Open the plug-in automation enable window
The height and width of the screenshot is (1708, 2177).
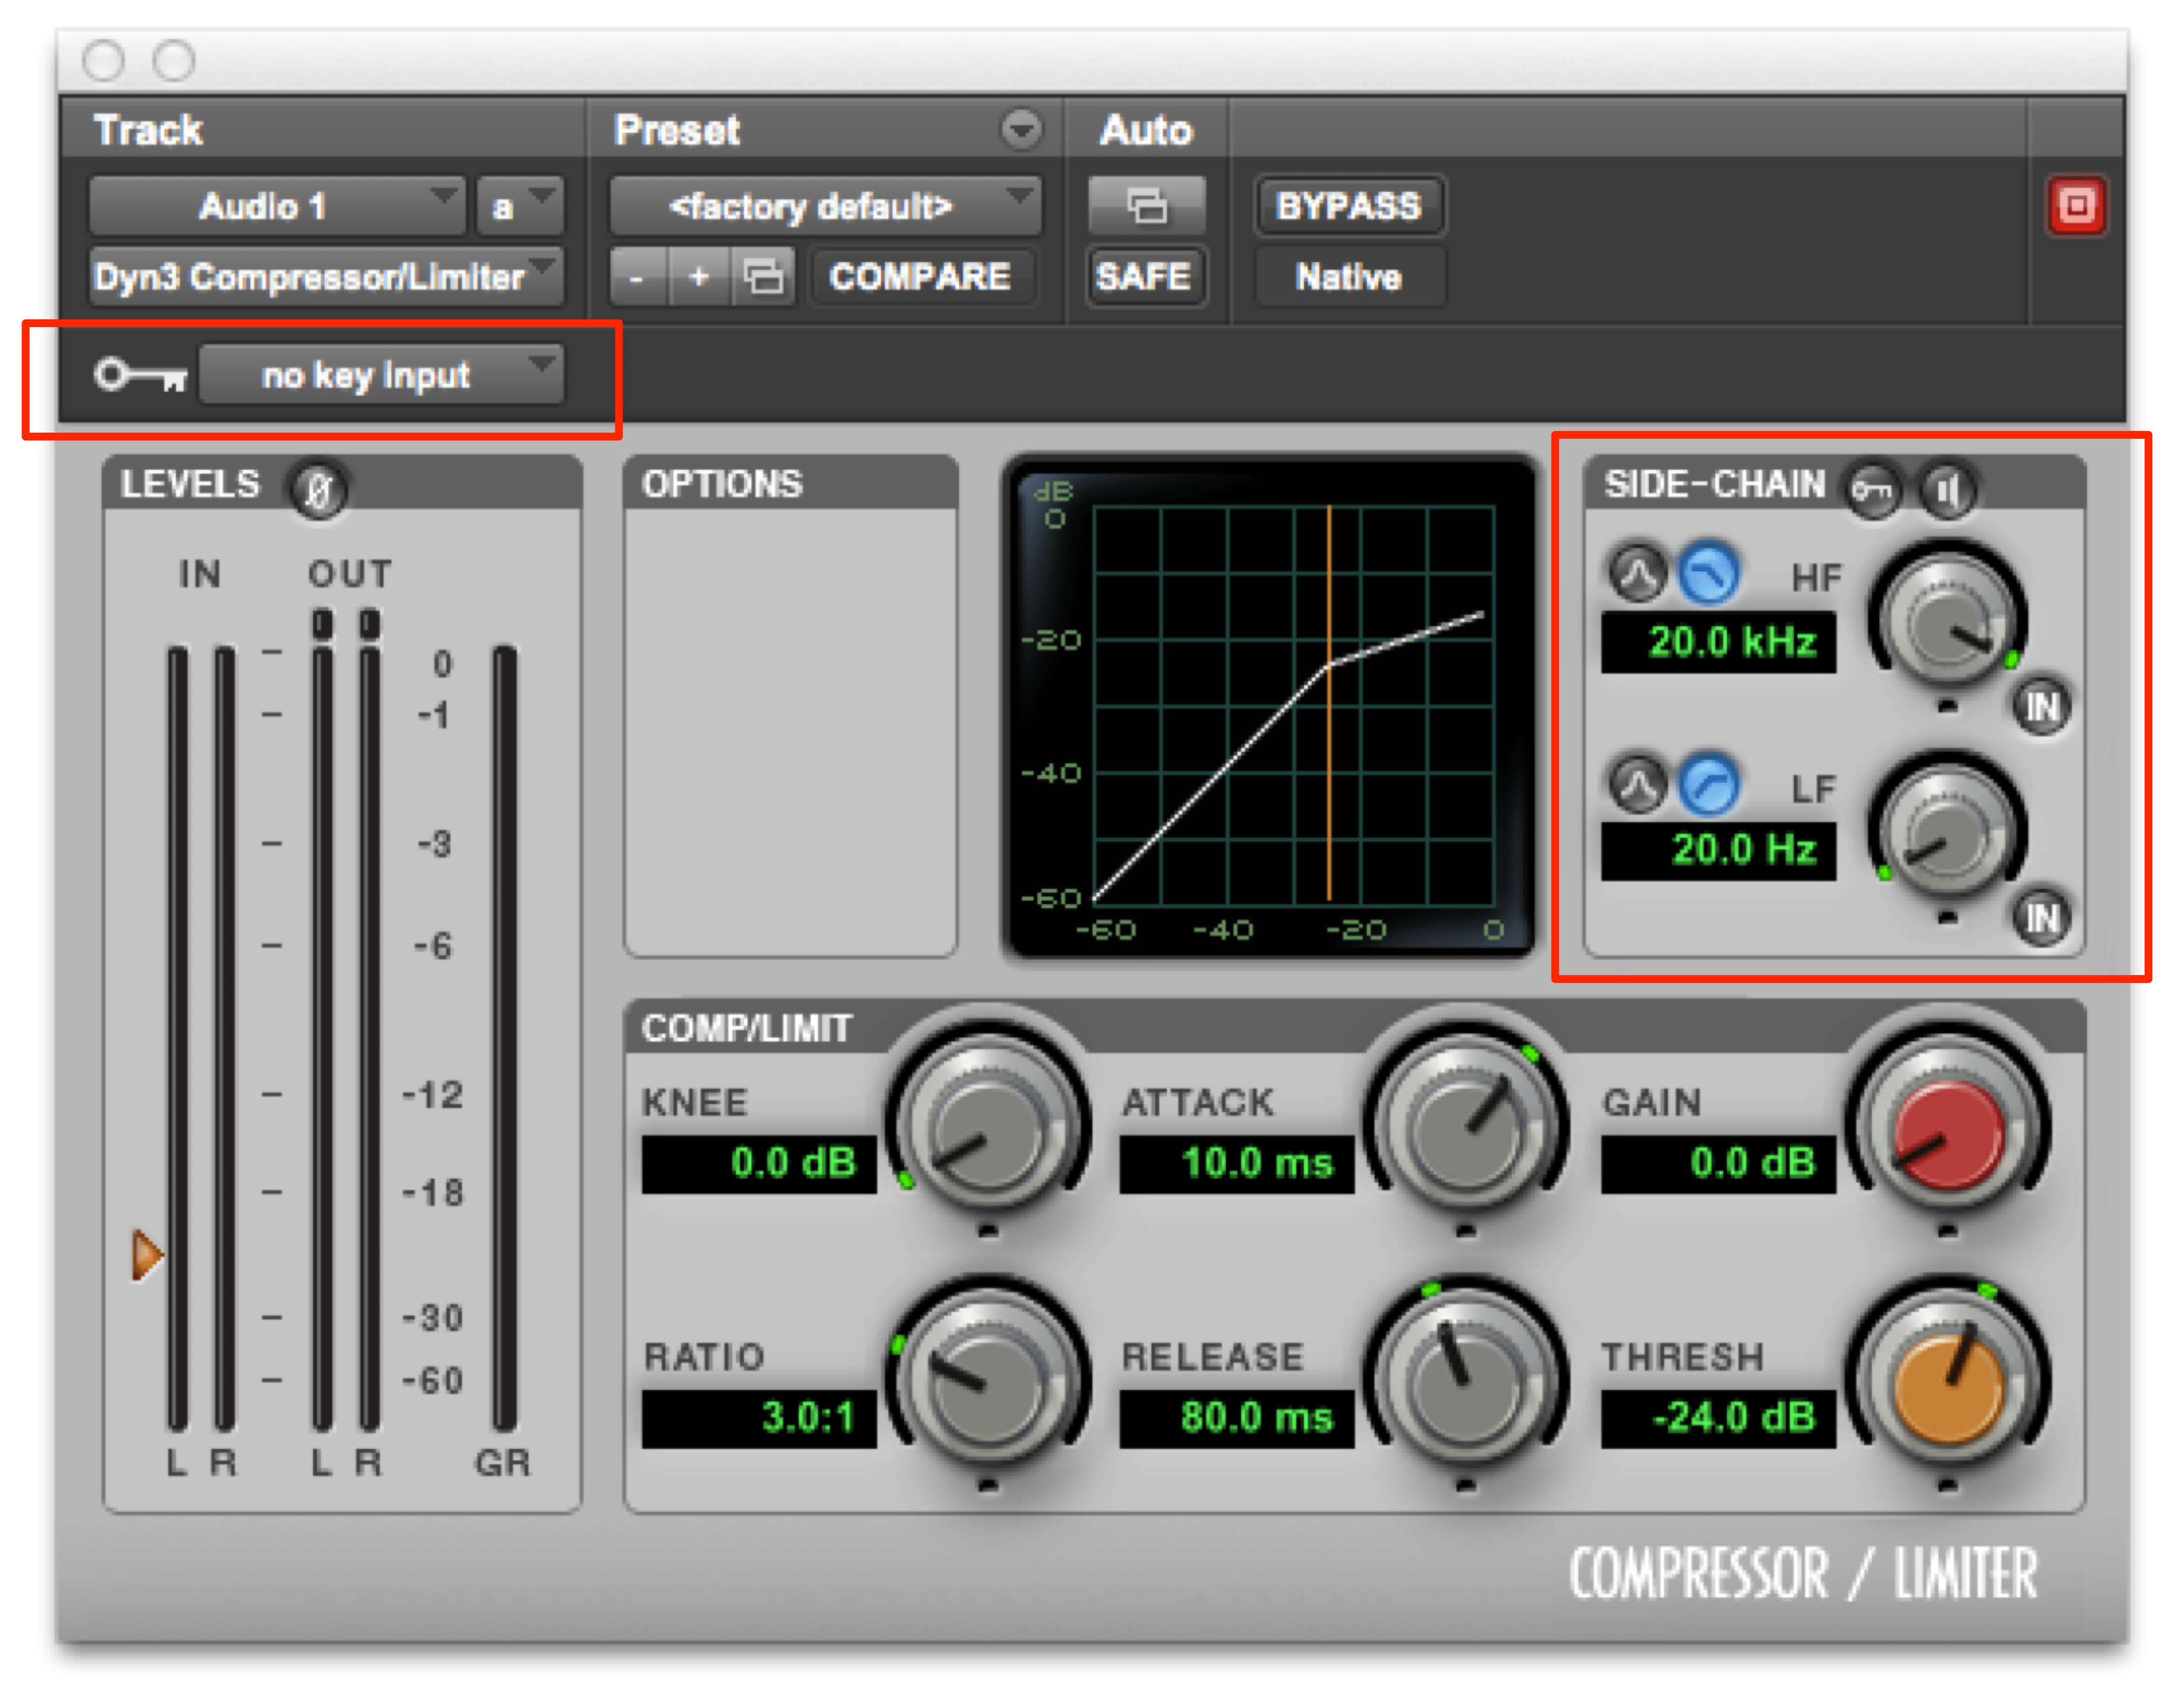click(x=1146, y=206)
